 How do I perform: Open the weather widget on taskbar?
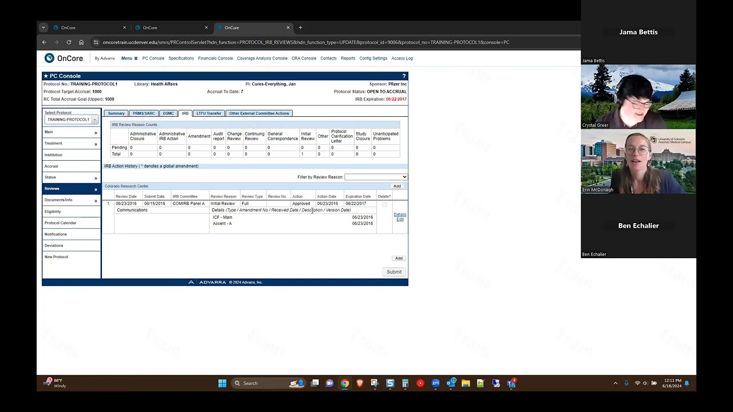pos(56,383)
